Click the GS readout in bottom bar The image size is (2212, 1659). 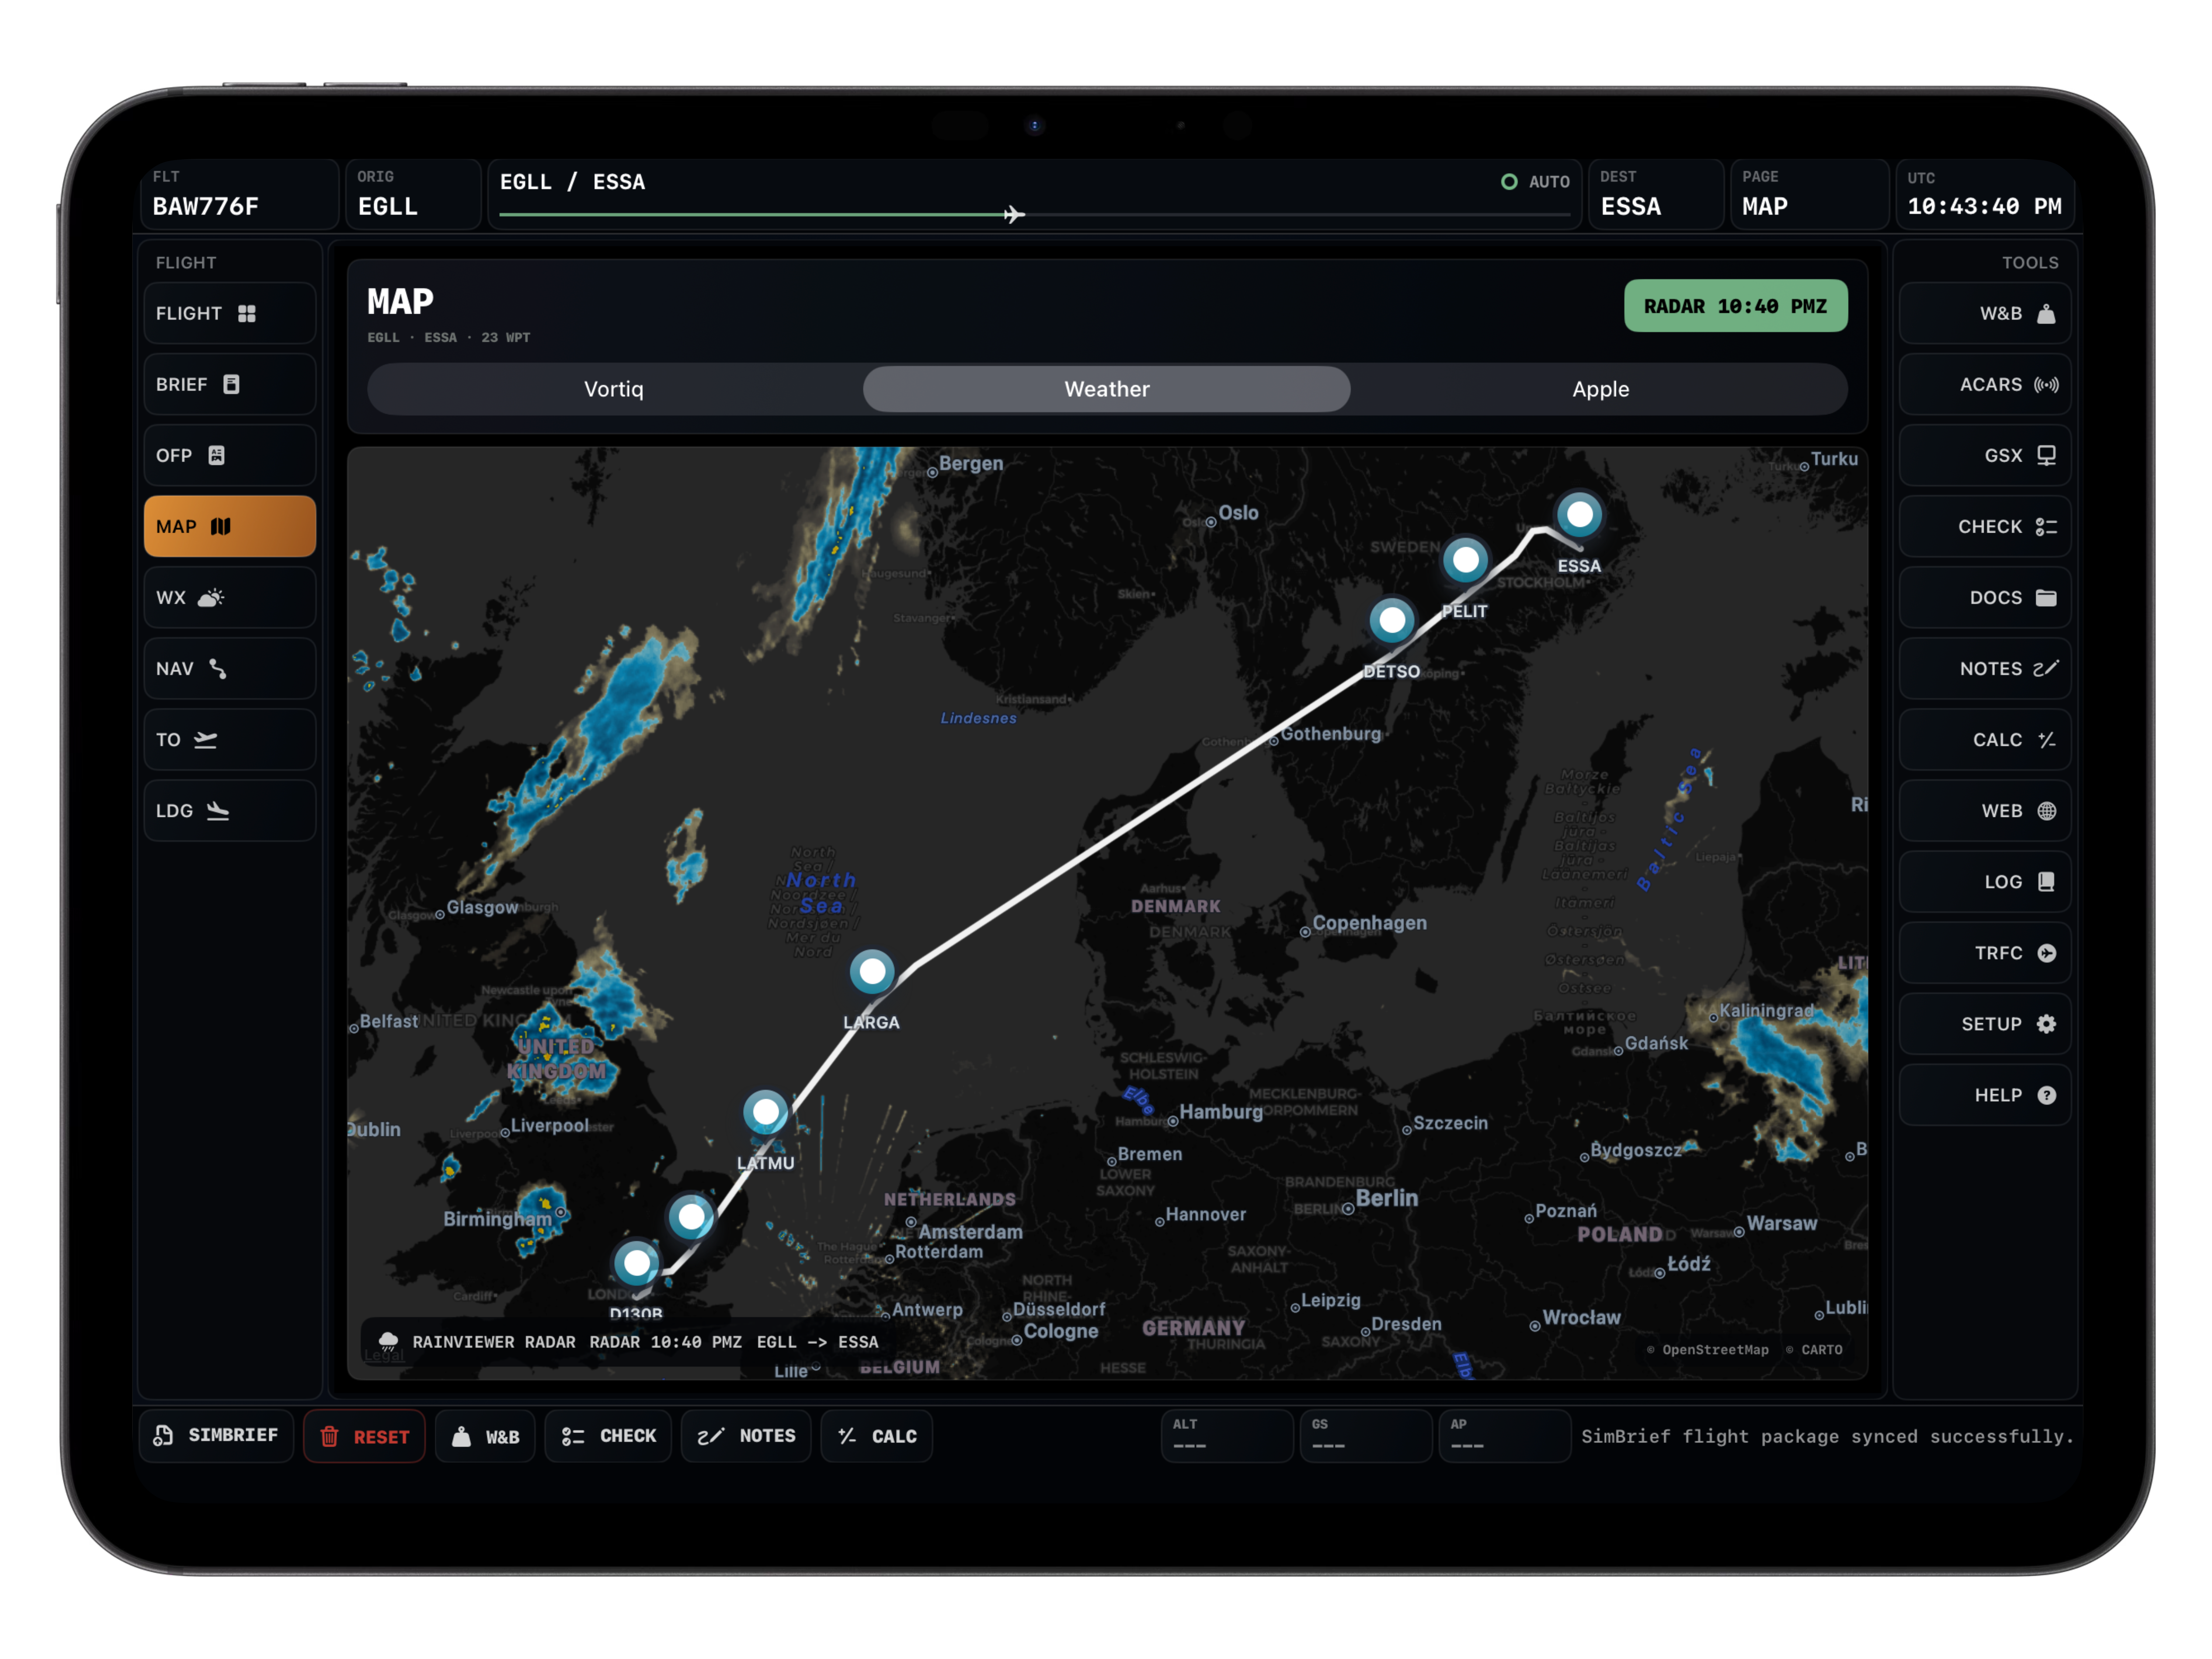[x=1365, y=1436]
